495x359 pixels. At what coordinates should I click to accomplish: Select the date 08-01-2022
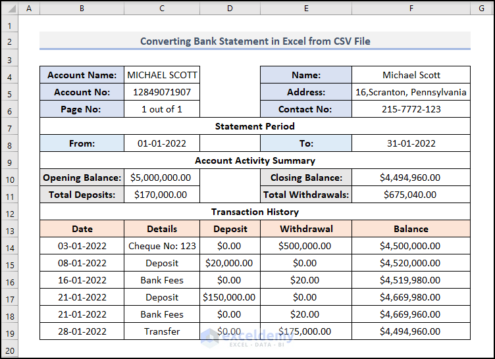tap(82, 263)
